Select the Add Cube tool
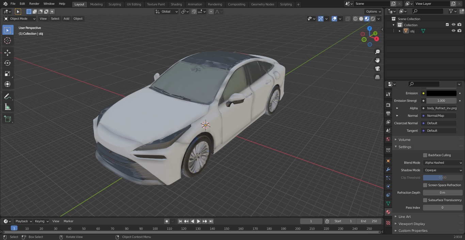Image resolution: width=465 pixels, height=240 pixels. (x=7, y=119)
